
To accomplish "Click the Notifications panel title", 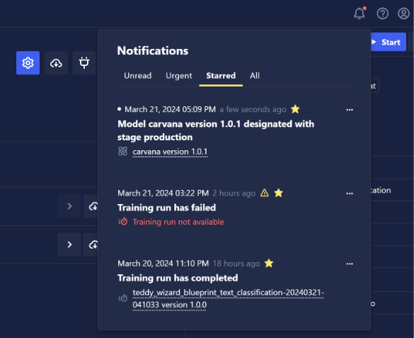I will coord(153,51).
